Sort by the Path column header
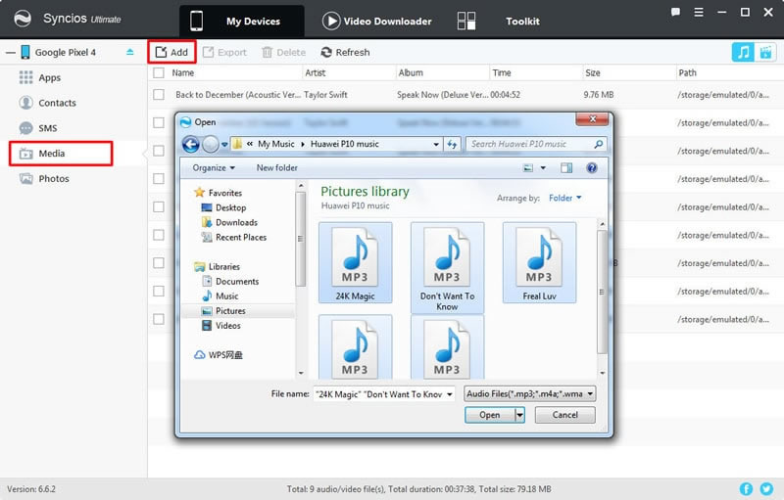The width and height of the screenshot is (784, 500). tap(688, 72)
